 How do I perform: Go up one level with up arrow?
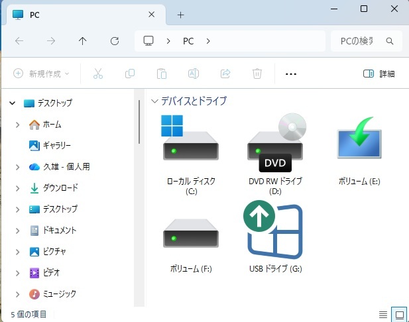(83, 41)
